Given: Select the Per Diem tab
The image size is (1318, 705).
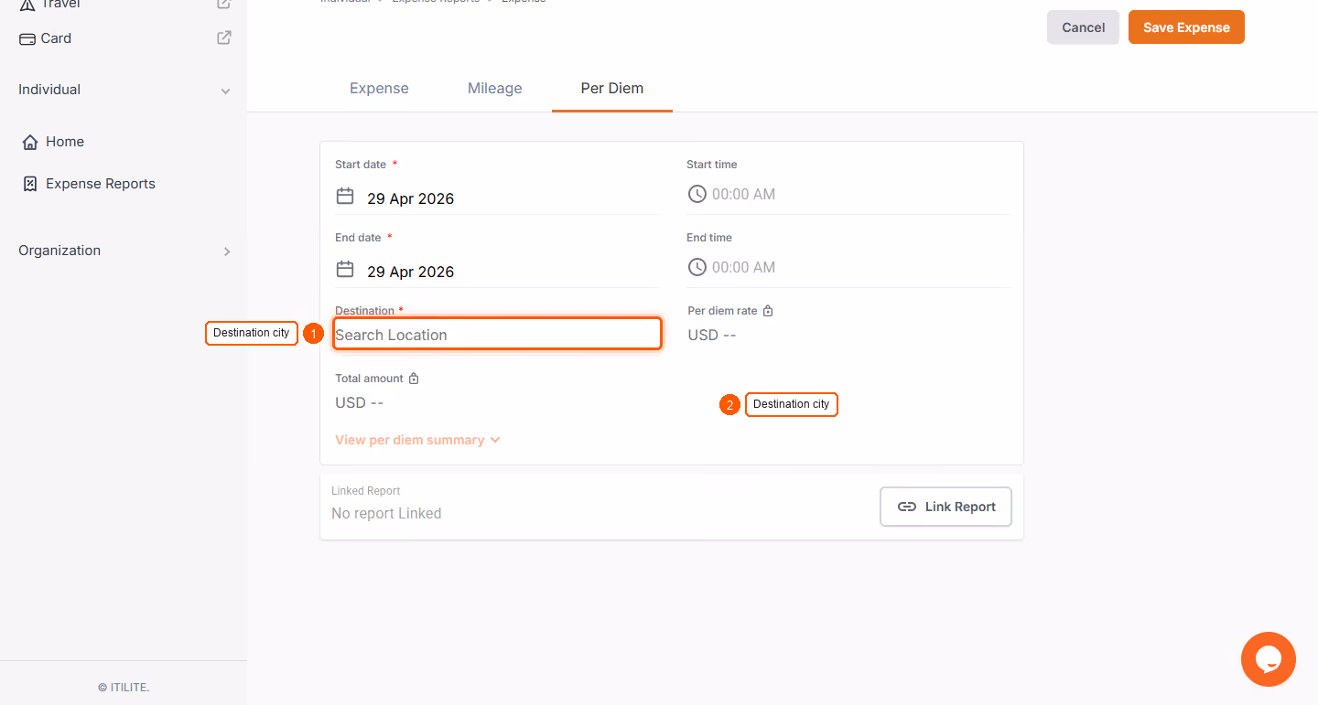Looking at the screenshot, I should tap(612, 89).
